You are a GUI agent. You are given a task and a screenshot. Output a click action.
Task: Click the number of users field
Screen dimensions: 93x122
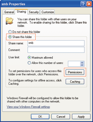coord(74,64)
